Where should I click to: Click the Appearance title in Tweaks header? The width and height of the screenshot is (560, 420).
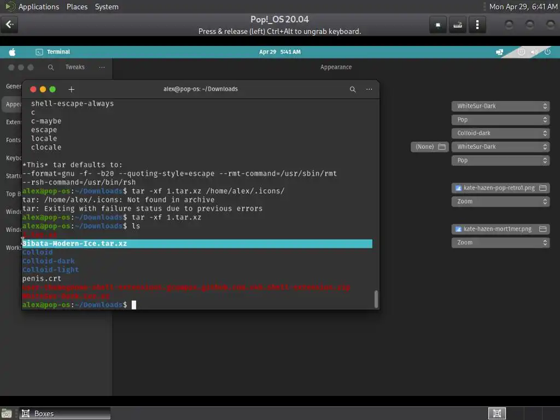[336, 67]
